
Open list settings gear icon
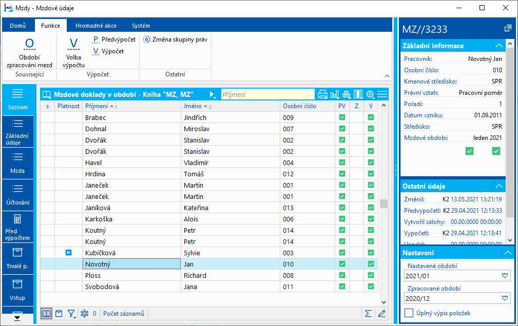click(370, 95)
